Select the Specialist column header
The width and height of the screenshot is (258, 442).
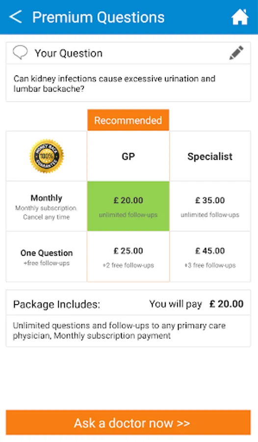[210, 156]
